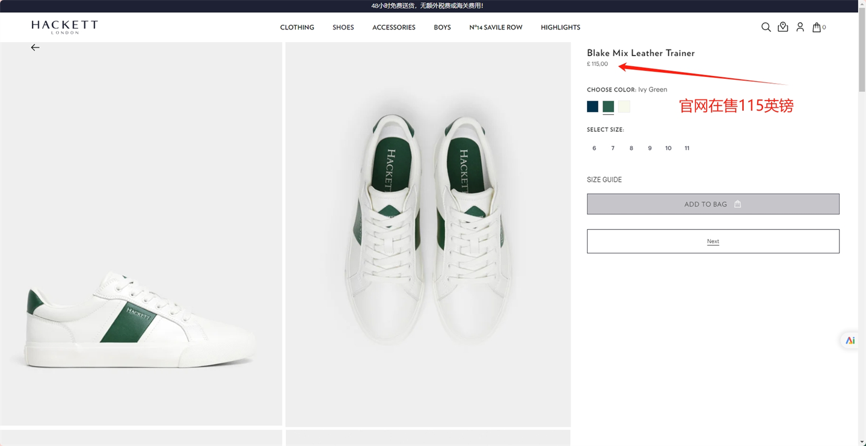The width and height of the screenshot is (866, 446).
Task: Click the £ 115,00 price text
Action: [x=597, y=64]
